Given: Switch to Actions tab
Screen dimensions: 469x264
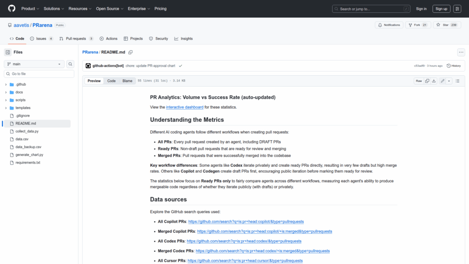Looking at the screenshot, I should click(x=108, y=38).
